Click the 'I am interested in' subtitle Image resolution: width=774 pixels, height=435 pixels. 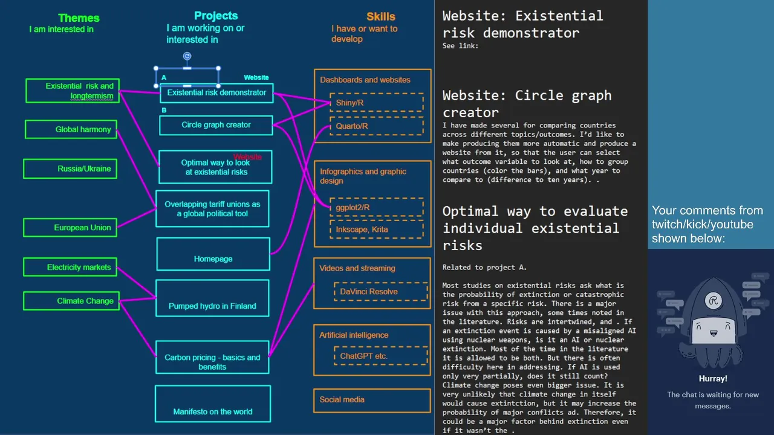pyautogui.click(x=61, y=29)
